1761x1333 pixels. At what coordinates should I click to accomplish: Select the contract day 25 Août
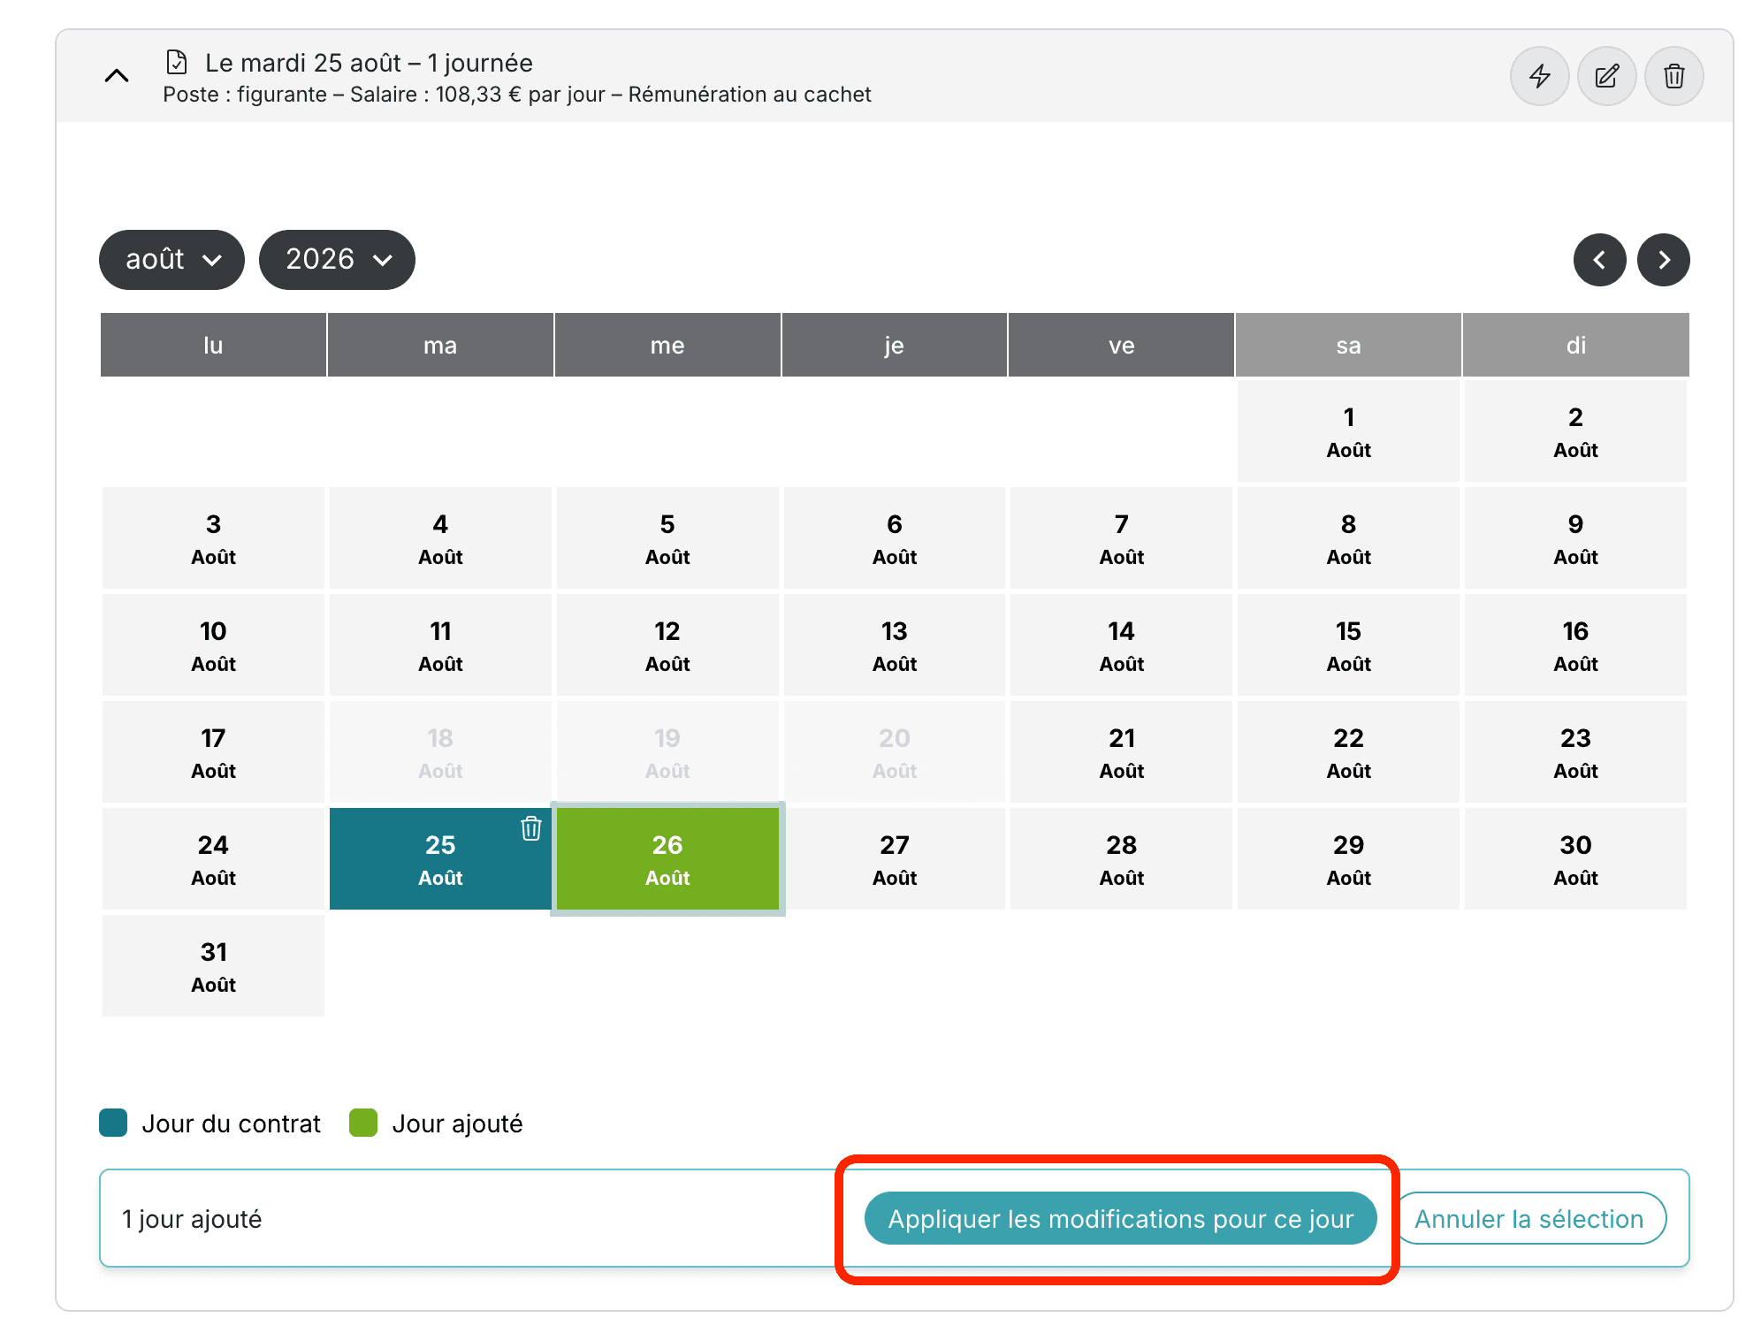coord(440,859)
